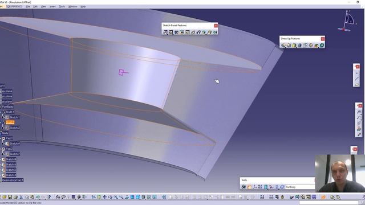Select Geometrical Set.1 in the tree
Viewport: 365px width, 205px height.
click(x=13, y=180)
